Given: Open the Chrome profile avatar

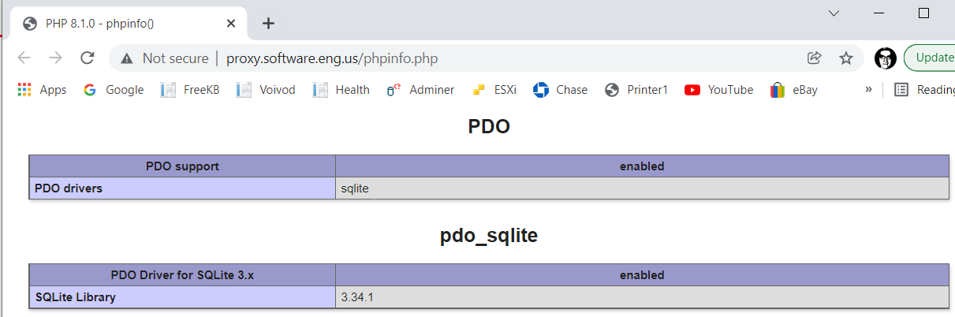Looking at the screenshot, I should click(x=886, y=58).
